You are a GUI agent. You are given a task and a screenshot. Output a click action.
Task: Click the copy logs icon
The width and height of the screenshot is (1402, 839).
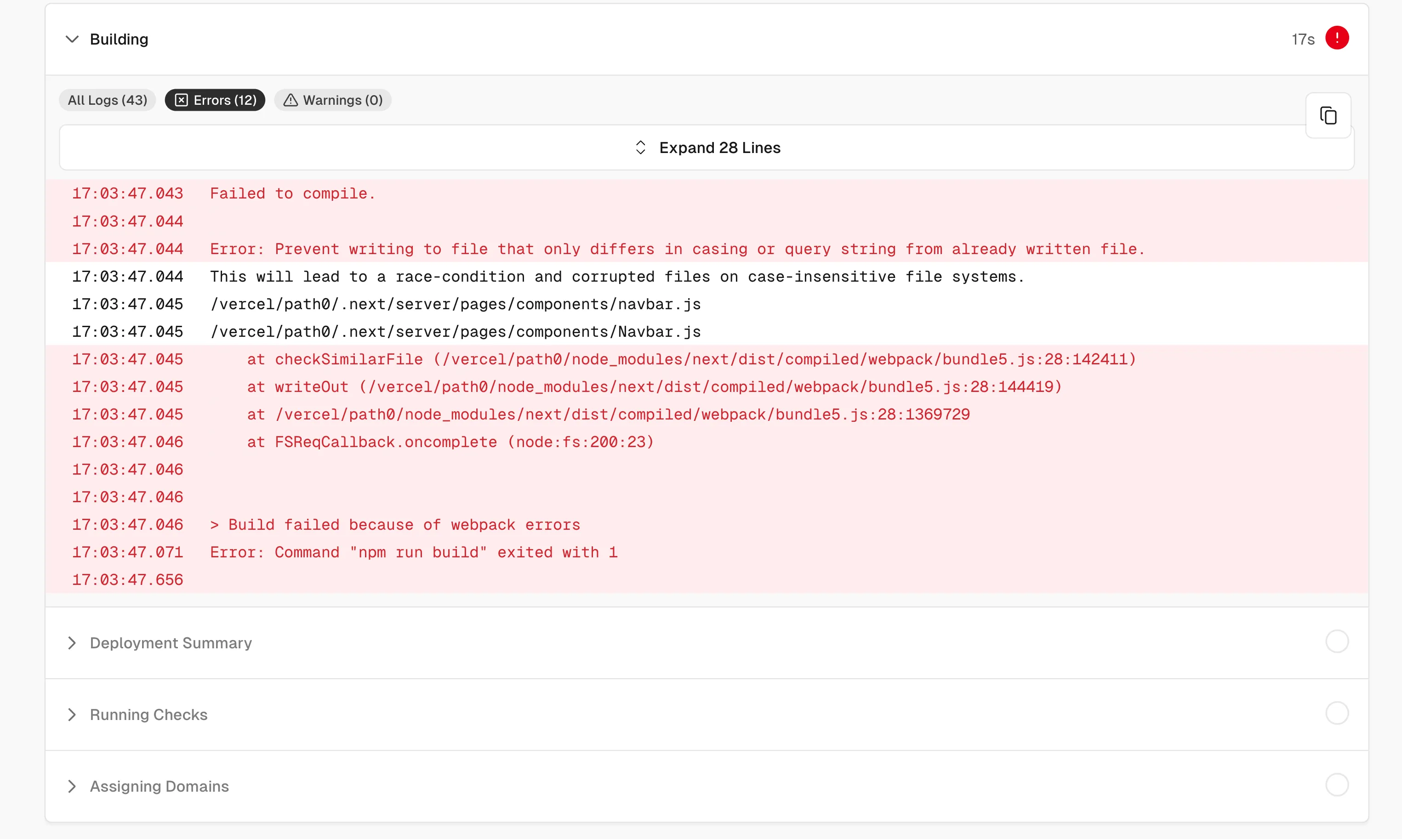[1328, 115]
